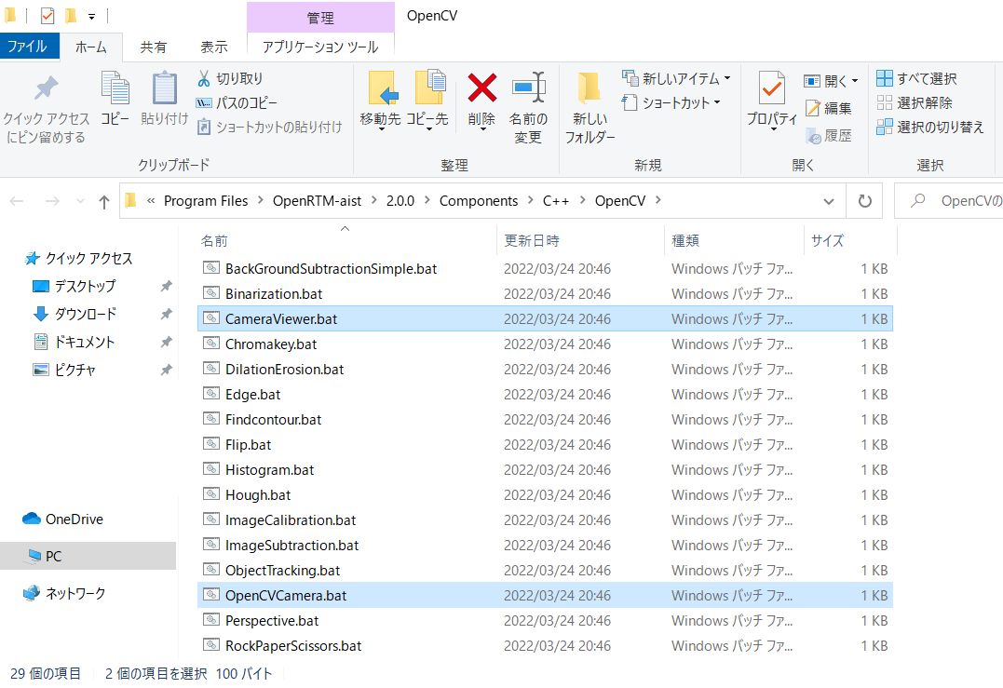The width and height of the screenshot is (1003, 688).
Task: Open the Quick Access Toolbar customize dropdown
Action: [x=91, y=16]
